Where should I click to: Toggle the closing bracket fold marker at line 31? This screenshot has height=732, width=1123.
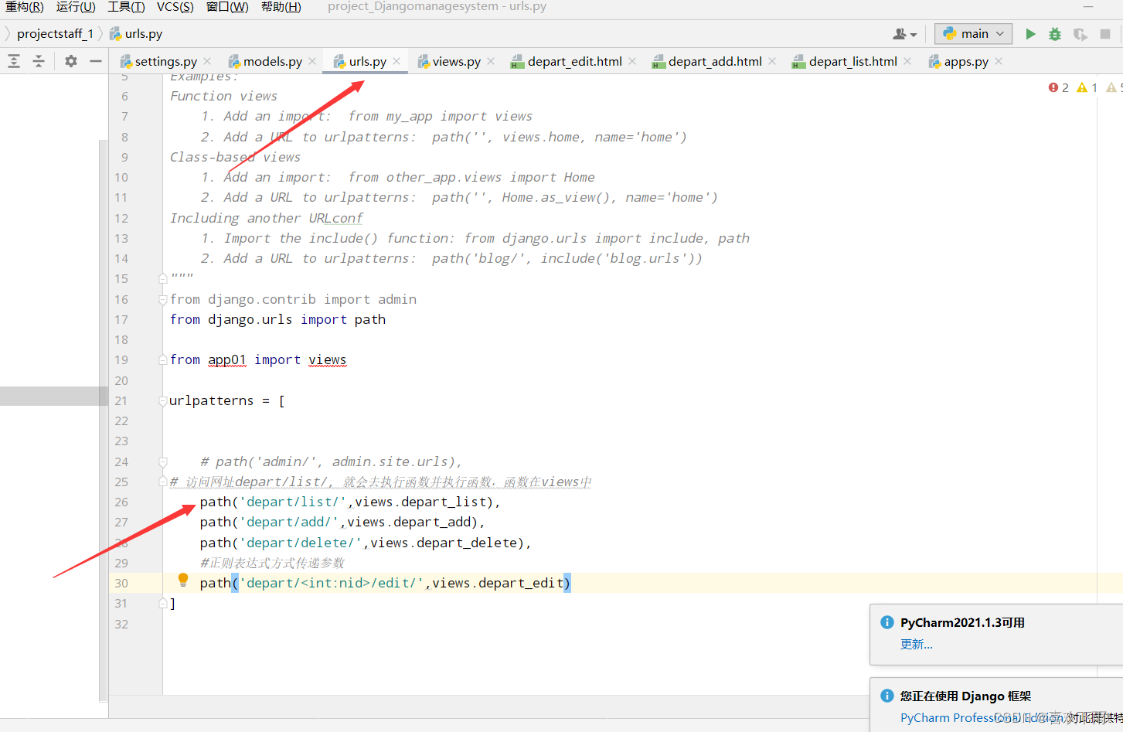[x=163, y=603]
